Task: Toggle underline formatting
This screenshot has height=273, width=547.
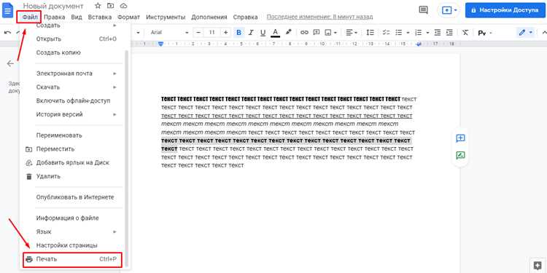Action: pyautogui.click(x=263, y=32)
